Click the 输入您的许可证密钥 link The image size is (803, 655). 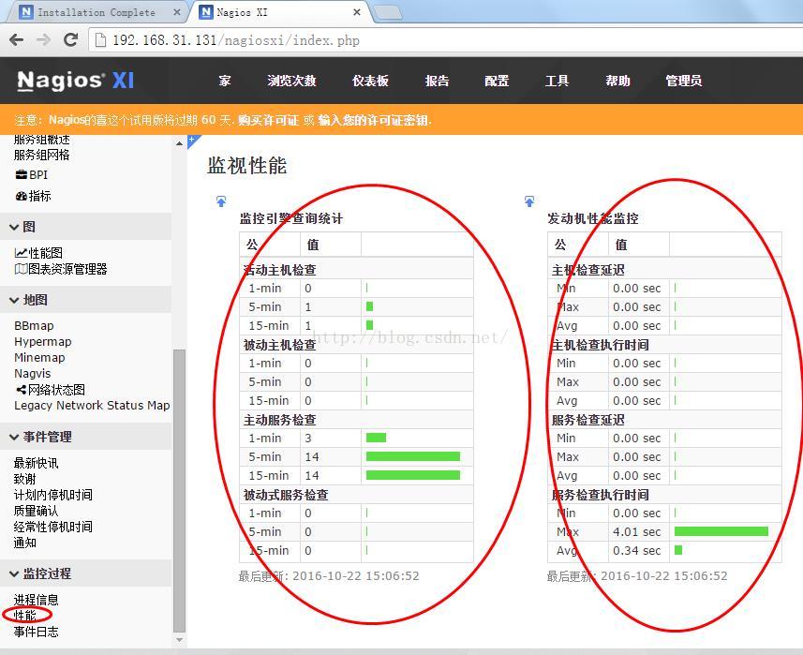coord(374,120)
